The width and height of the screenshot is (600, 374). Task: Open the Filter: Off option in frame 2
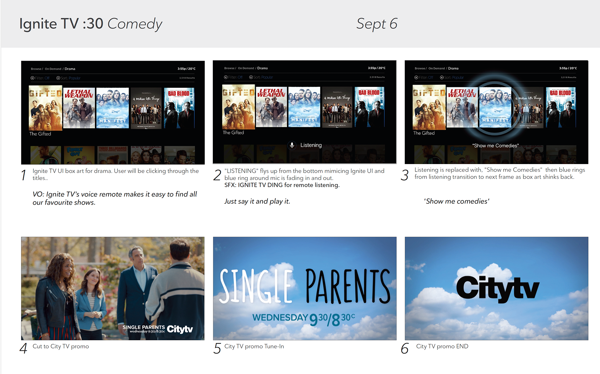coord(233,77)
